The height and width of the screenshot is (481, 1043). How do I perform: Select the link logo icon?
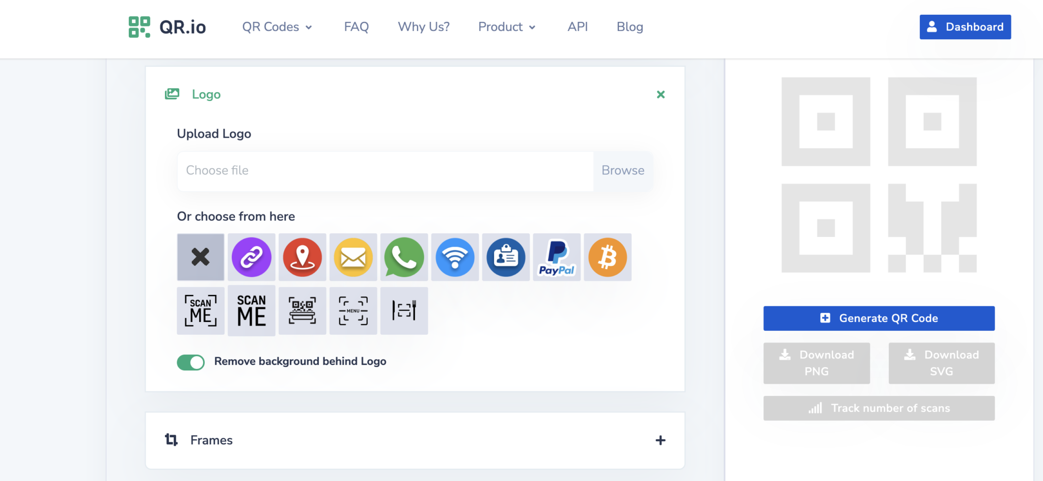(x=251, y=257)
